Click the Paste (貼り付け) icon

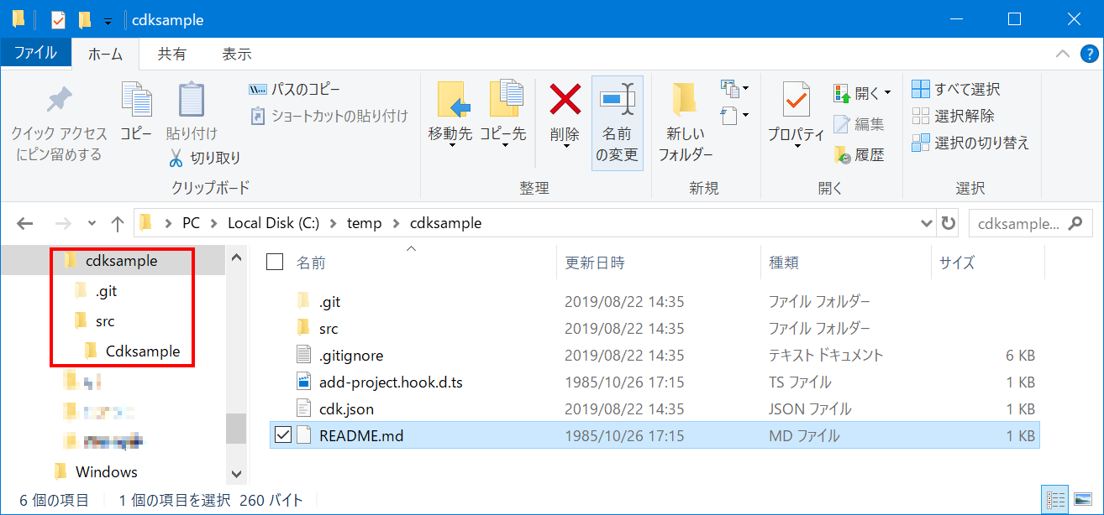click(189, 113)
